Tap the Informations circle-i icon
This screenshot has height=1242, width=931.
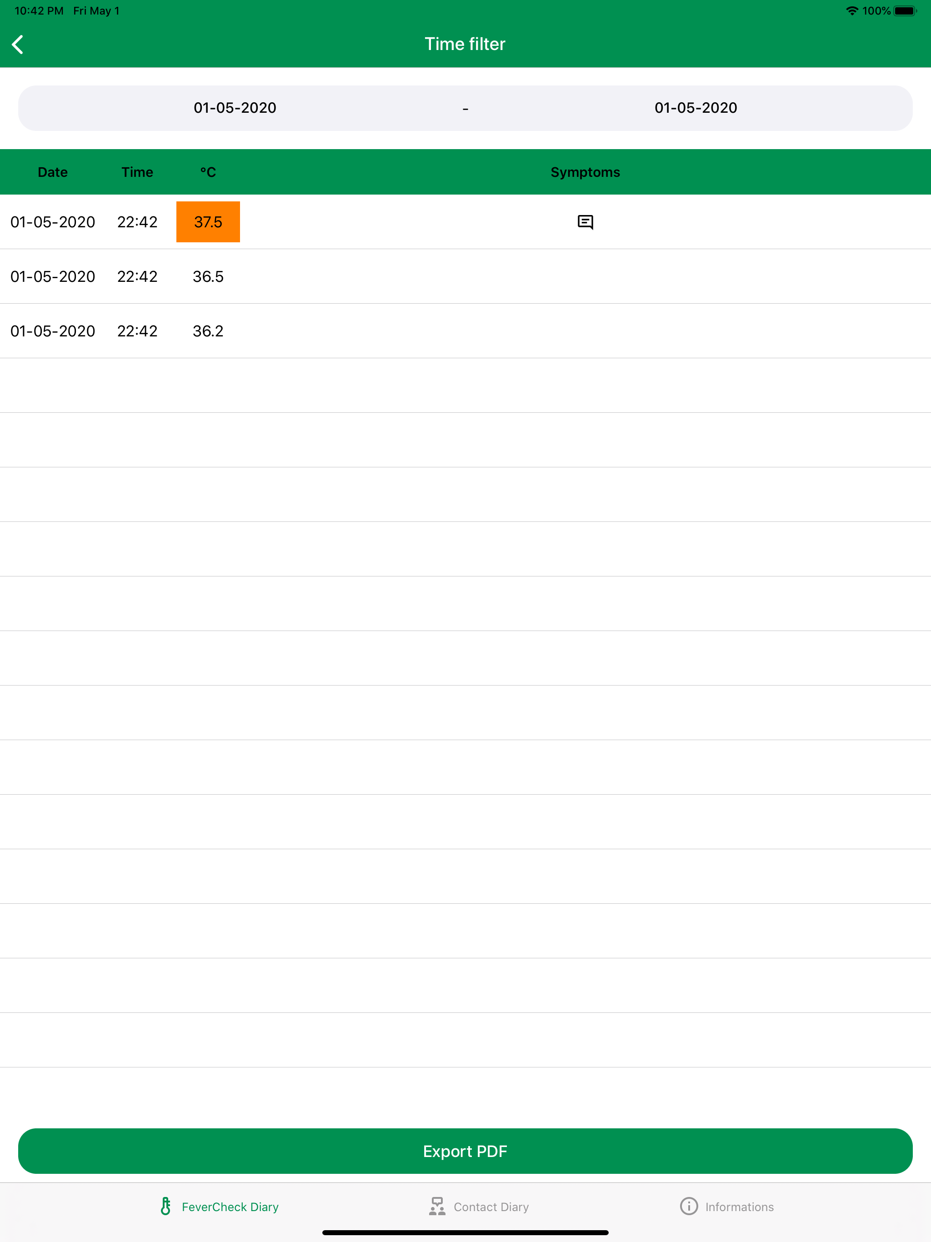[x=688, y=1206]
